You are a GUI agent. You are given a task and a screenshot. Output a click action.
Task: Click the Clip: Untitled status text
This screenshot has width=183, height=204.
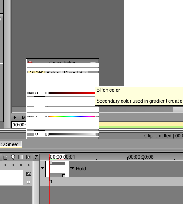[163, 136]
